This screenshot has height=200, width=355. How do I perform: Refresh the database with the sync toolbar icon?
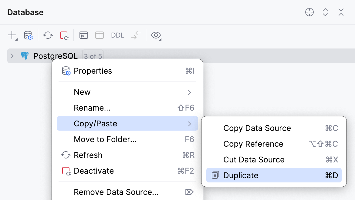[x=48, y=35]
